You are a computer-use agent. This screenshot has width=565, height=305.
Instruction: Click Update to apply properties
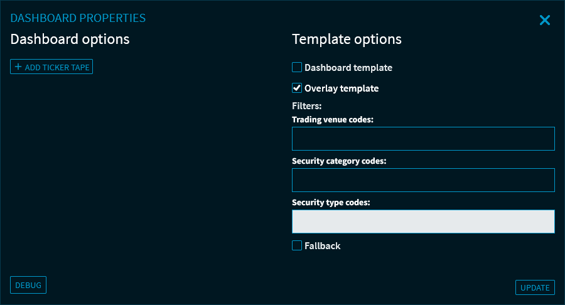(535, 287)
